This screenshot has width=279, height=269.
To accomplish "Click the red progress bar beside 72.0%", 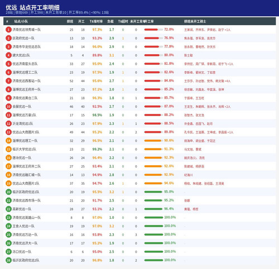I will click(153, 30).
